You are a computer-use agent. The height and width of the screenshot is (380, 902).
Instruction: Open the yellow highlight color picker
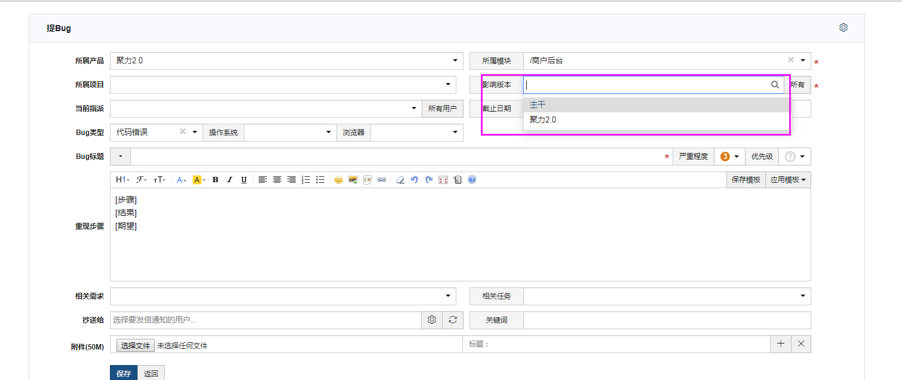[x=199, y=180]
